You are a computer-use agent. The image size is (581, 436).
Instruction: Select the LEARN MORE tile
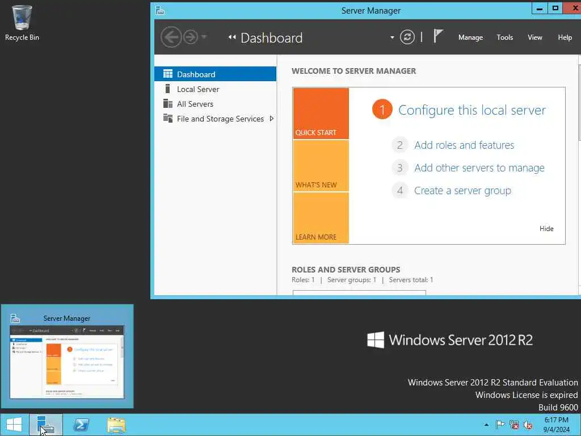321,218
